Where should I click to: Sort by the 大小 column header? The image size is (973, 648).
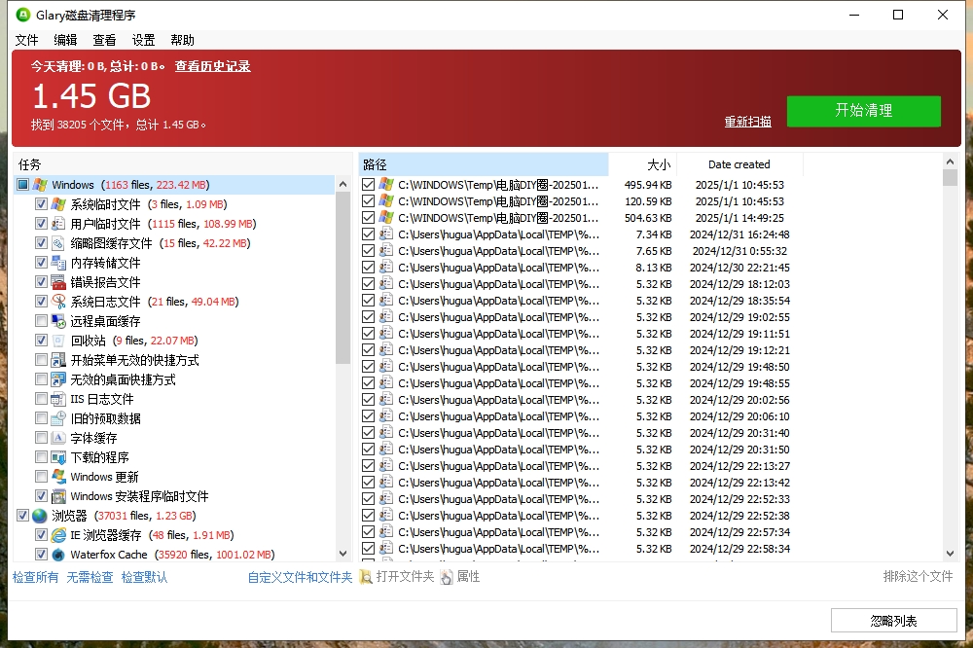643,164
